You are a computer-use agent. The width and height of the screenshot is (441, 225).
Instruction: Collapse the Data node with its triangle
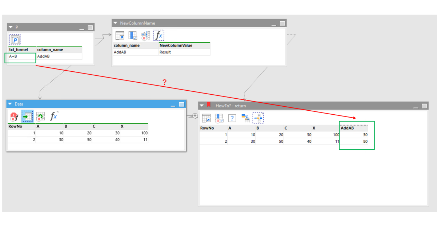(x=10, y=104)
